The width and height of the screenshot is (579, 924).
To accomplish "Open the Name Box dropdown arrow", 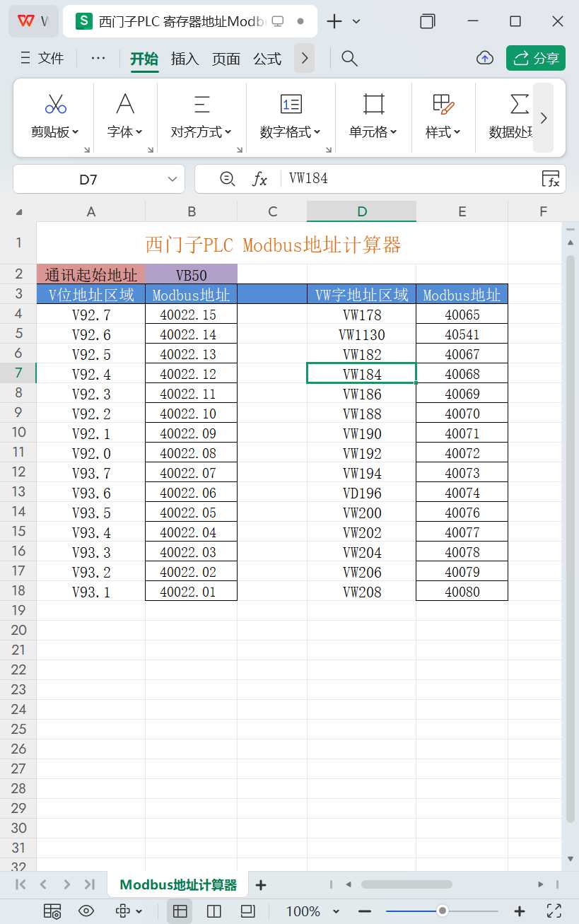I will (x=172, y=180).
